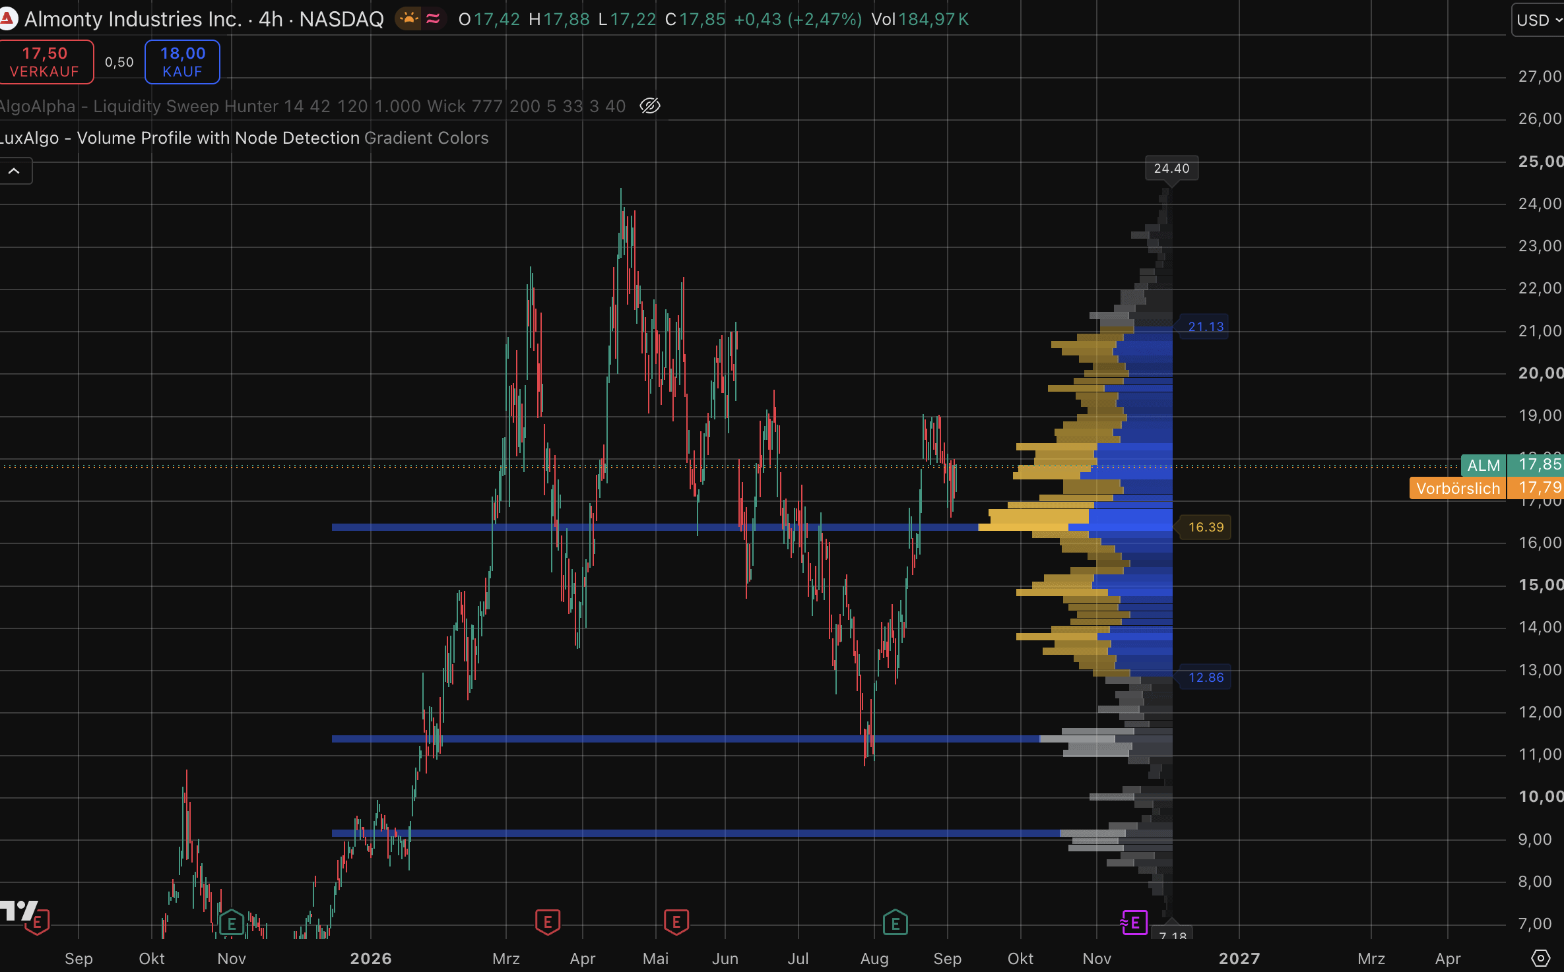
Task: Click the high value H17,88
Action: point(559,20)
